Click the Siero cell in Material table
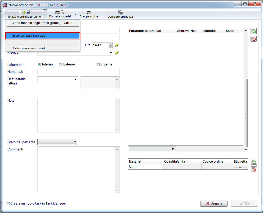This screenshot has width=263, height=213. (x=146, y=167)
